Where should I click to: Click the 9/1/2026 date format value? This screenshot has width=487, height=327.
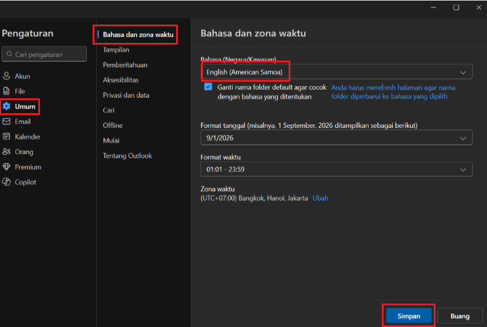(220, 138)
